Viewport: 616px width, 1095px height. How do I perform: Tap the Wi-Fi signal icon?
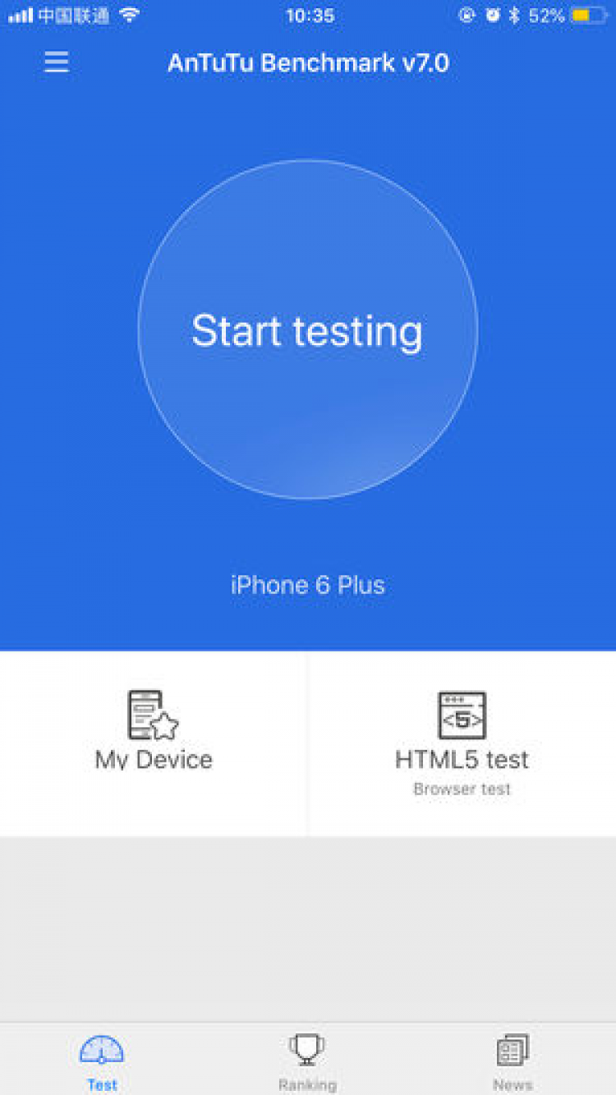pos(129,15)
